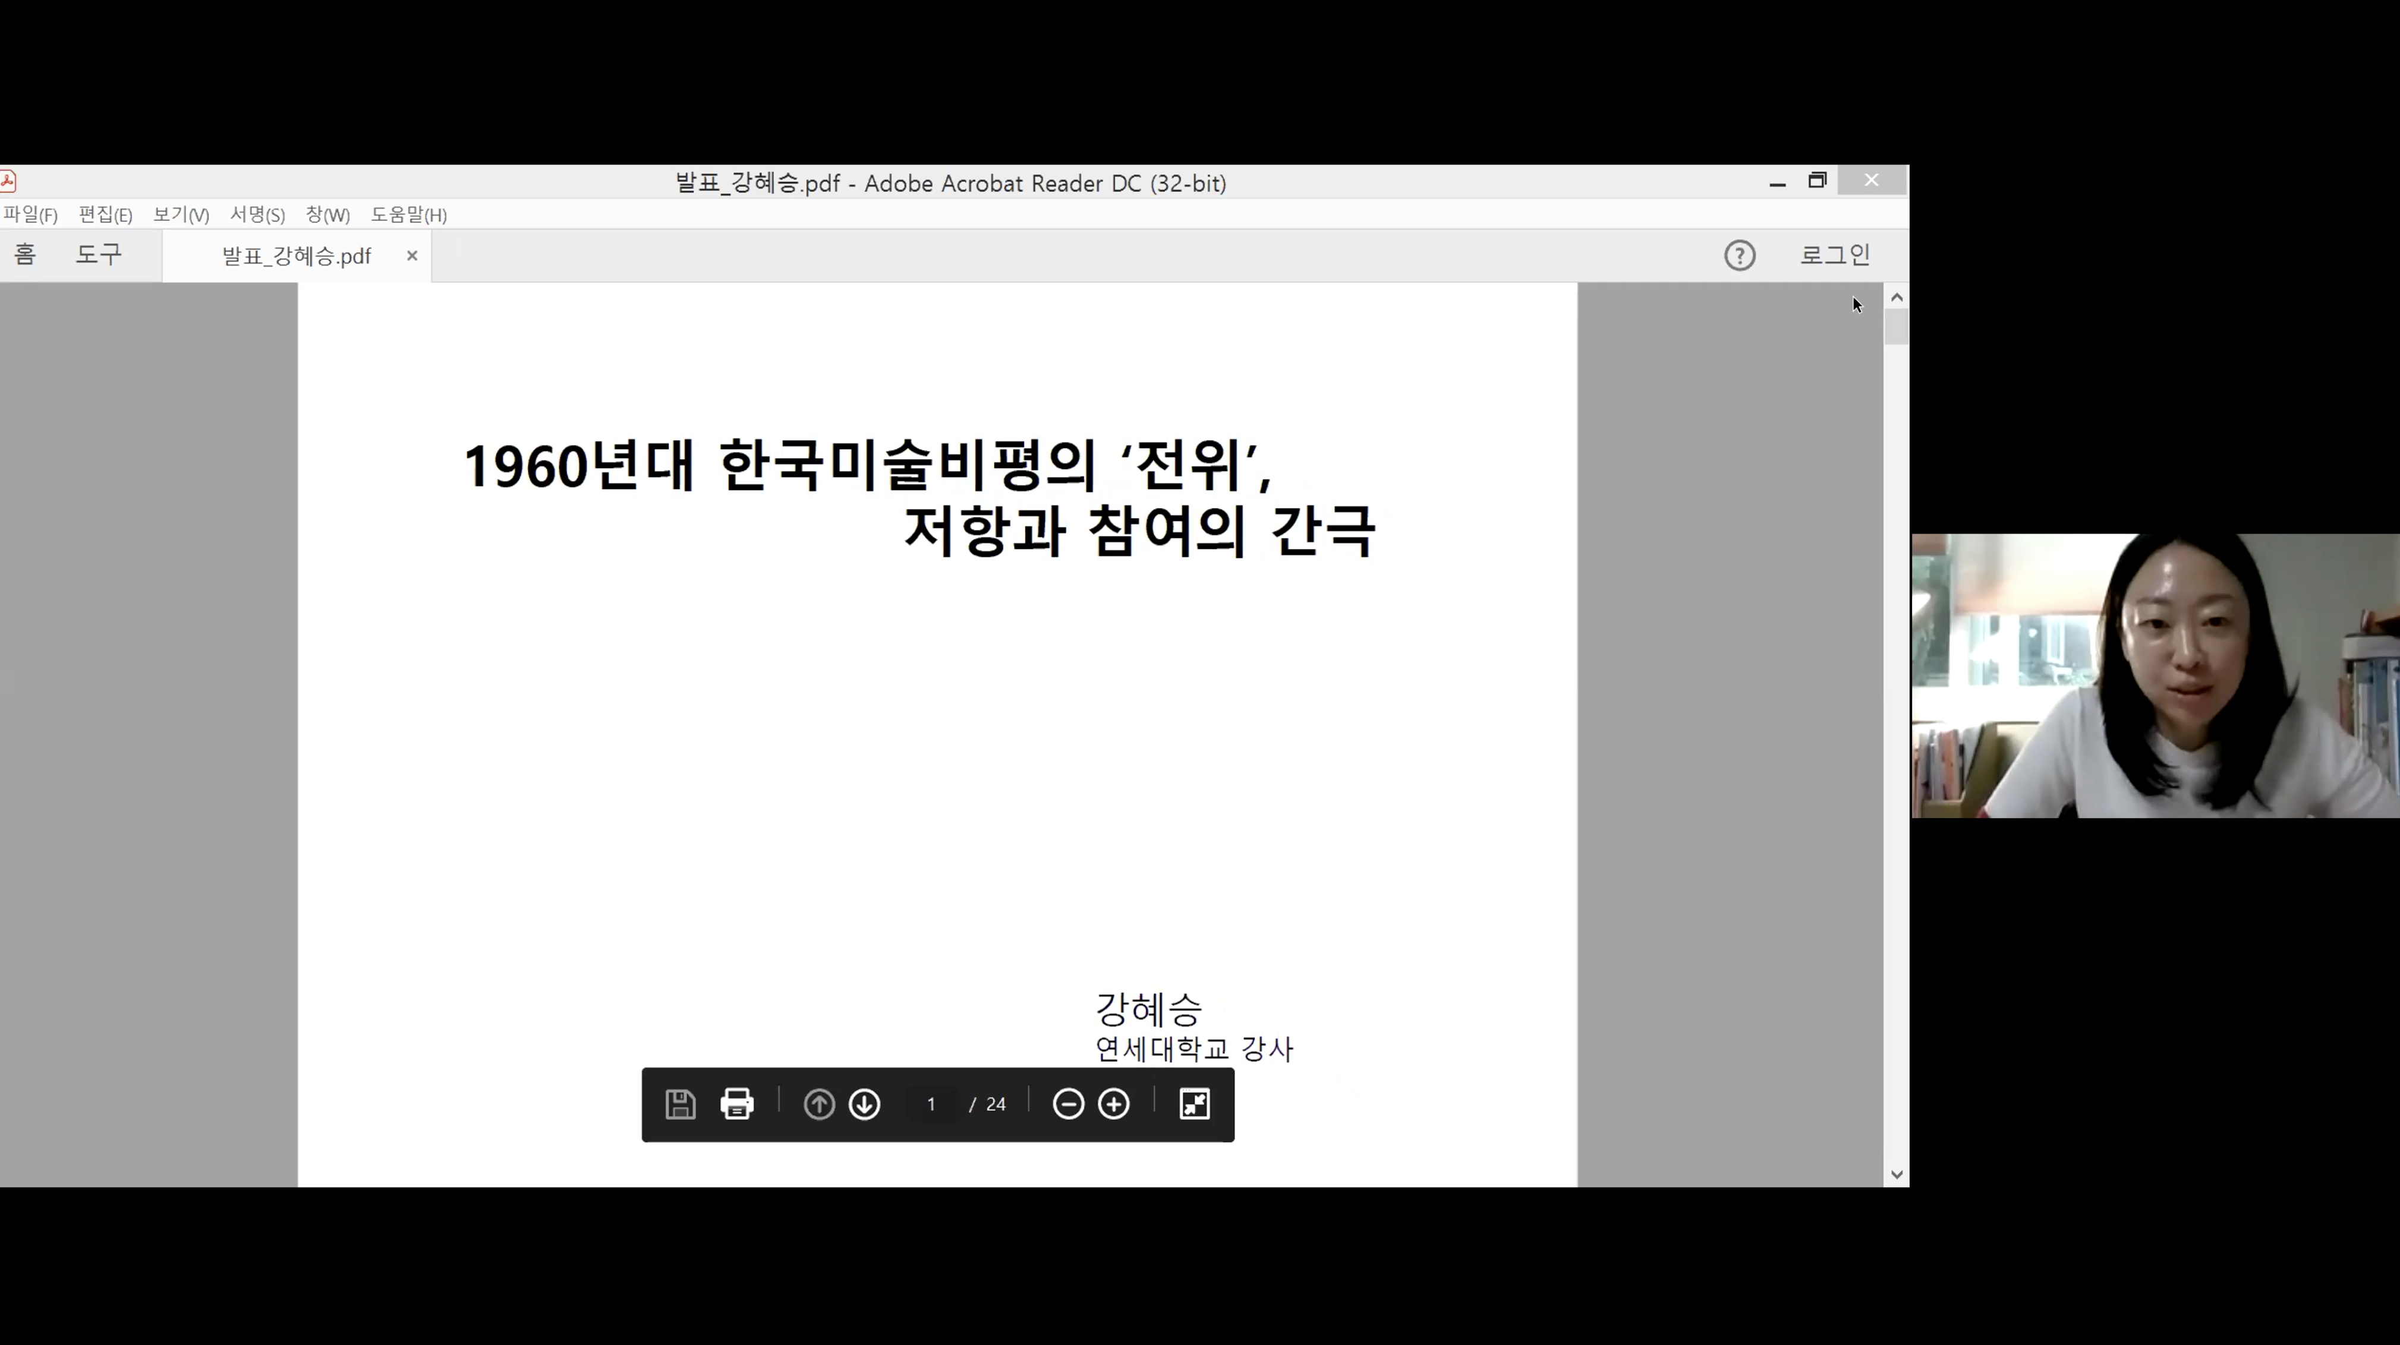
Task: Open the 창(W) menu
Action: click(x=328, y=215)
